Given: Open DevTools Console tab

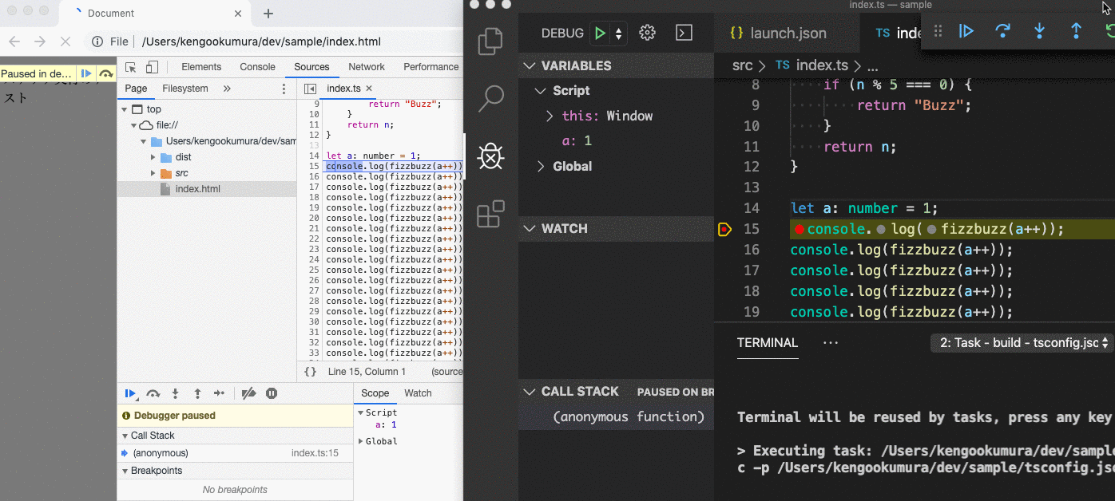Looking at the screenshot, I should click(257, 67).
